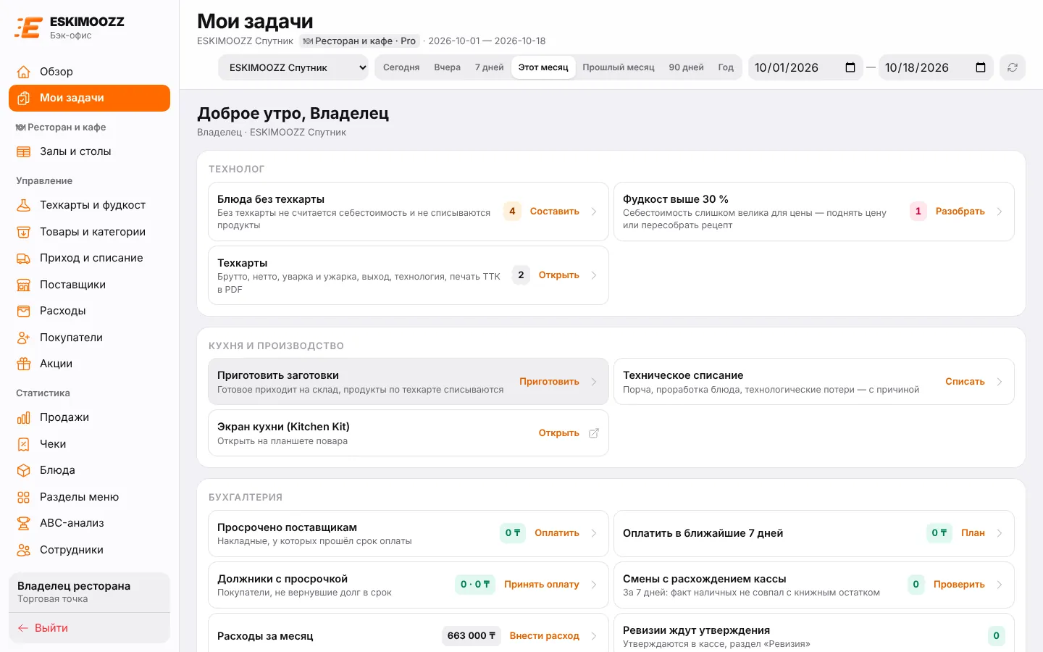Click the Приход и списание truck icon
Image resolution: width=1043 pixels, height=652 pixels.
click(24, 258)
